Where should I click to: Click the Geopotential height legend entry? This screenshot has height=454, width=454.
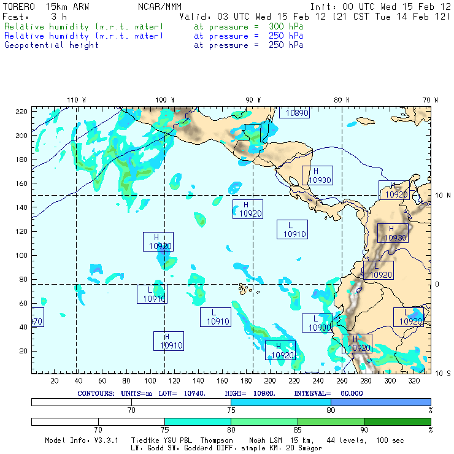52,45
